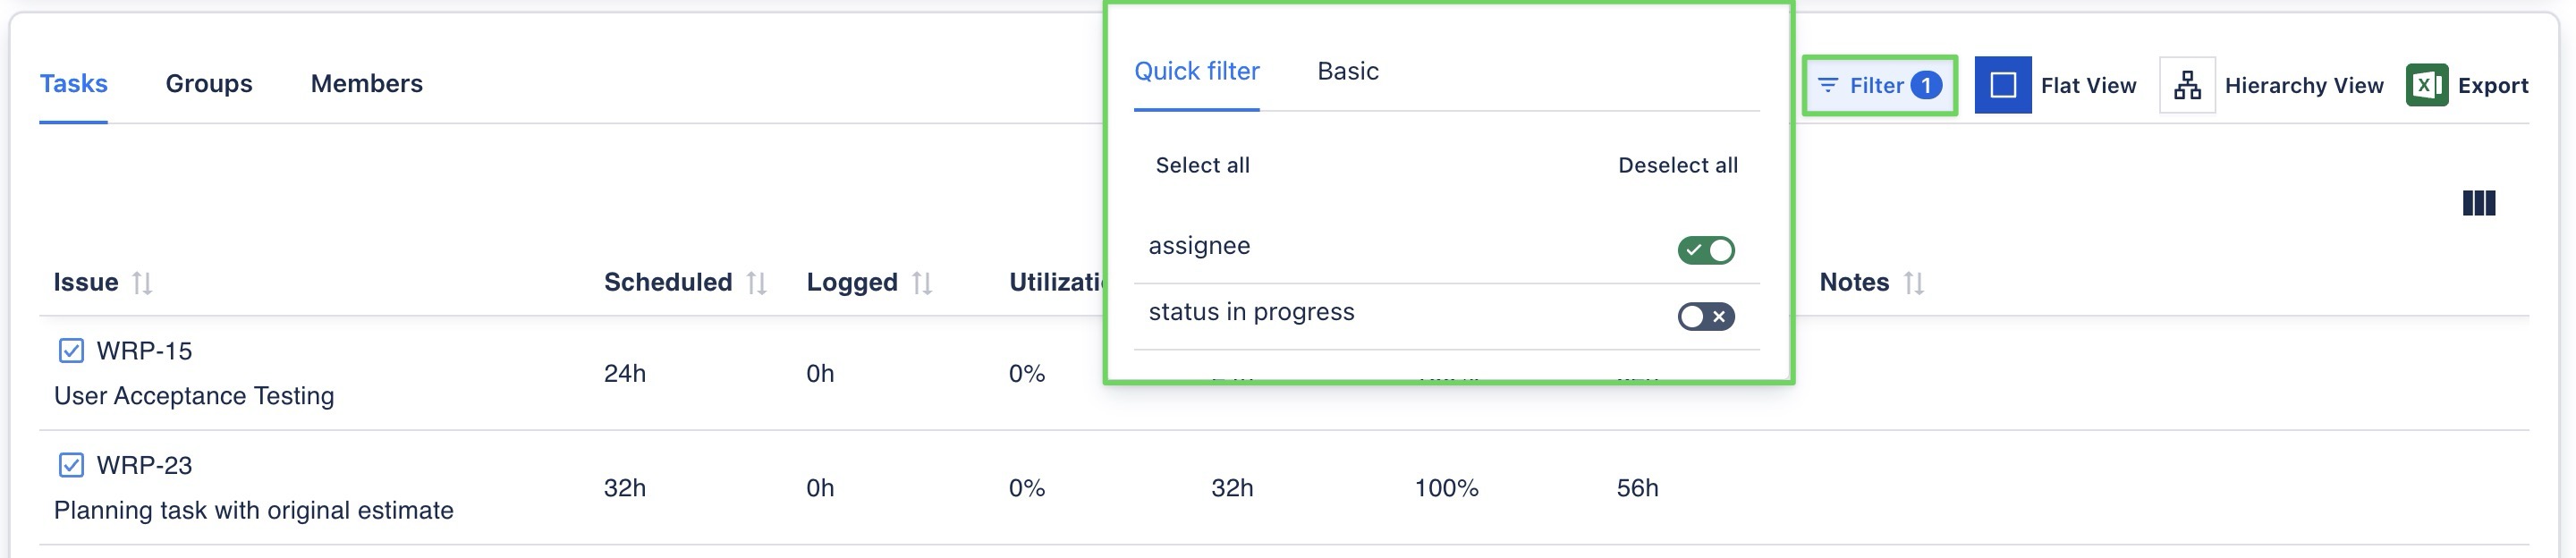Click Deselect all in quick filter
Screen dimensions: 2576x558
tap(1677, 165)
